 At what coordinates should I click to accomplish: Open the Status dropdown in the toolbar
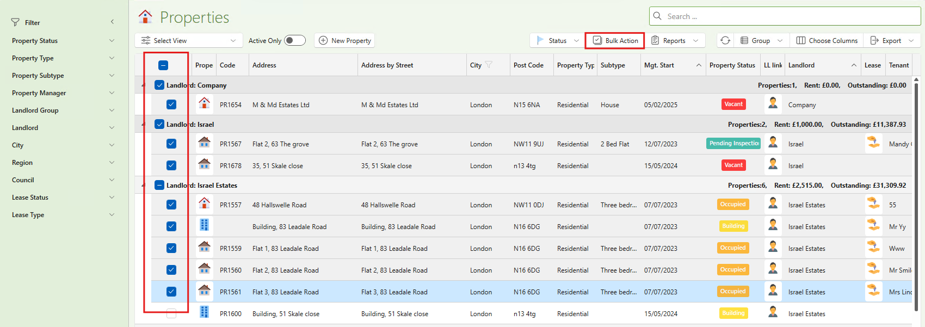[x=557, y=40]
